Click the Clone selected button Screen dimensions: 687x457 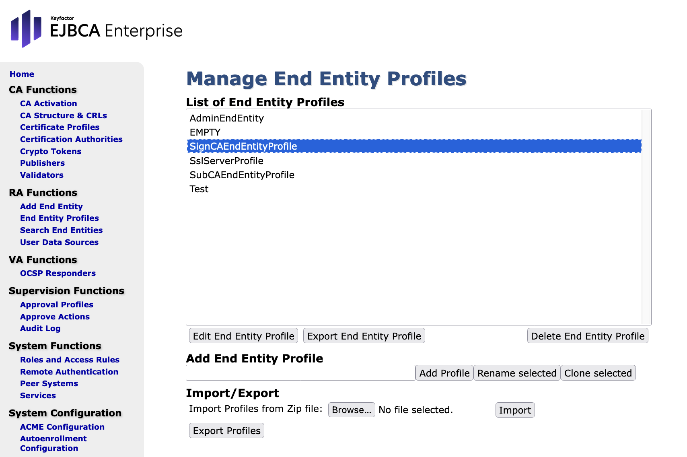coord(598,373)
